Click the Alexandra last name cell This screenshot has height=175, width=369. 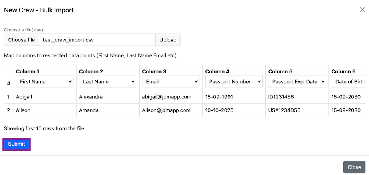tap(91, 97)
